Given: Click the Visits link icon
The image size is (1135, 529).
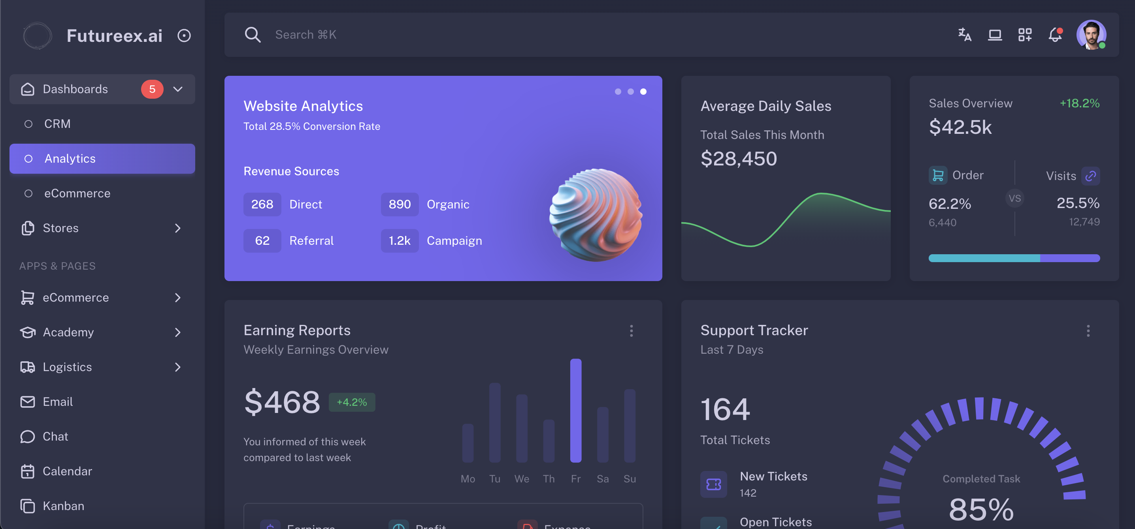Looking at the screenshot, I should point(1090,176).
